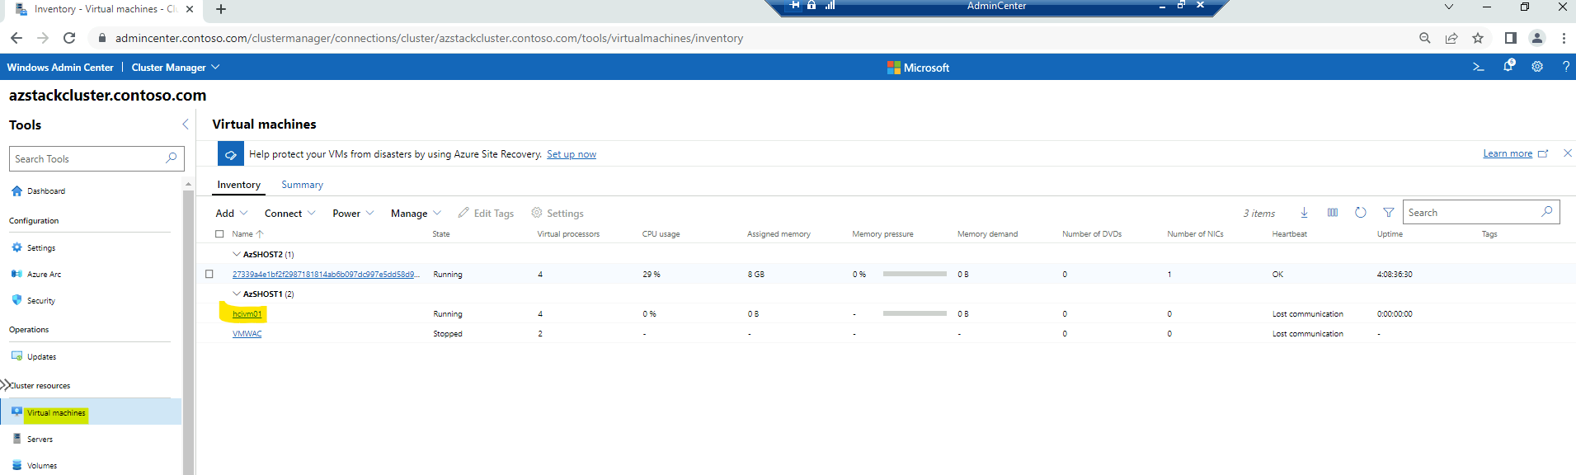Sort by the Name column header
The width and height of the screenshot is (1576, 475).
[x=247, y=234]
